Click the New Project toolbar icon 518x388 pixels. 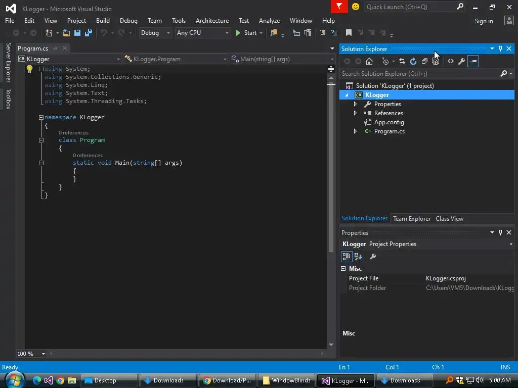pos(49,33)
